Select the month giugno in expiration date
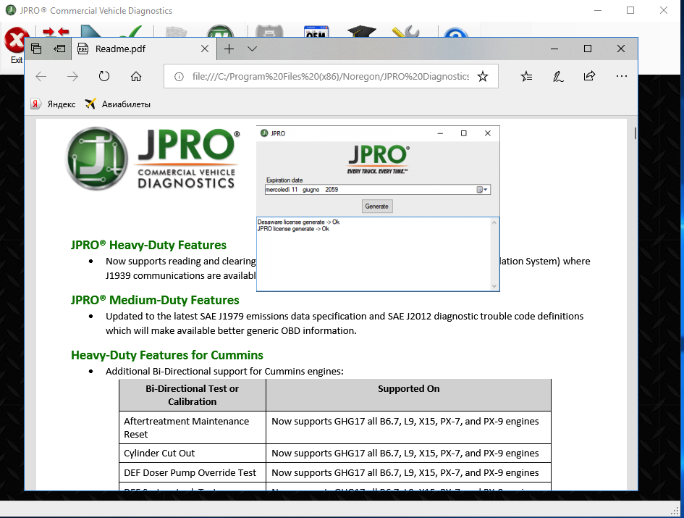This screenshot has height=518, width=684. (311, 190)
